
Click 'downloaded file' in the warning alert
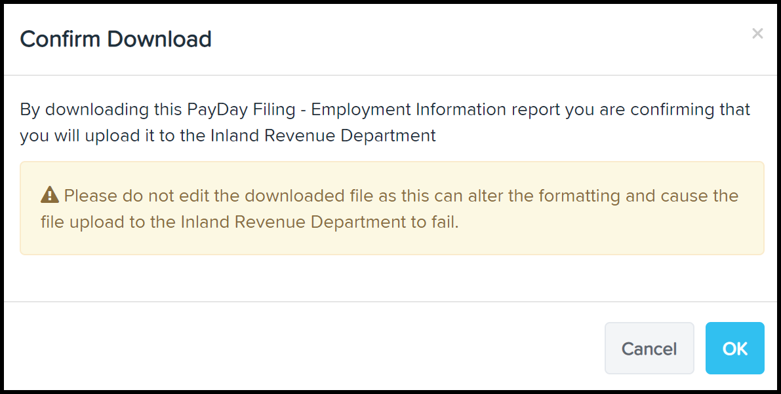tap(309, 196)
